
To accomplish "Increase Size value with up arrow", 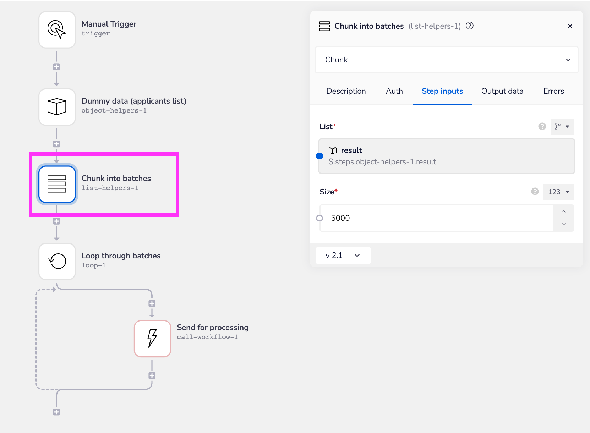I will coord(563,212).
